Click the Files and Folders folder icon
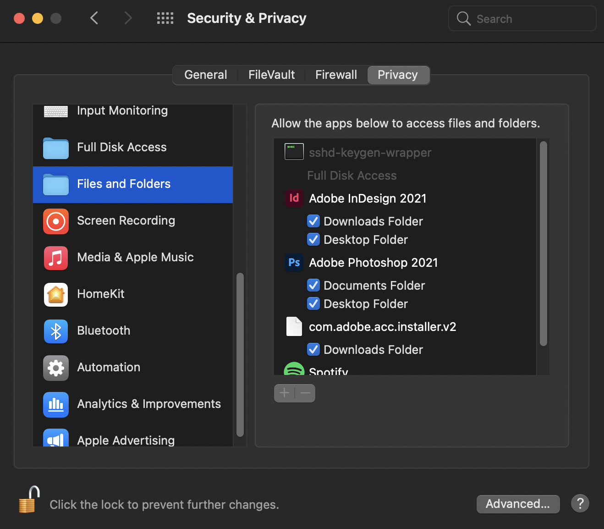The width and height of the screenshot is (604, 529). coord(56,185)
